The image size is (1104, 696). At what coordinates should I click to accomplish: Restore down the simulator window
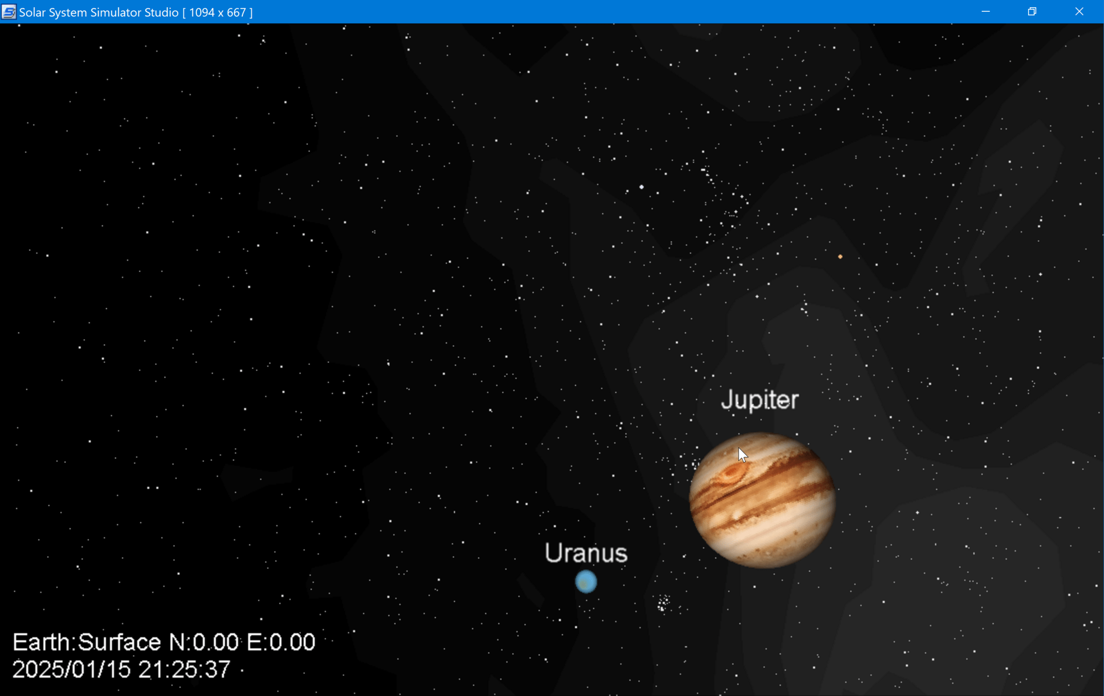point(1032,11)
